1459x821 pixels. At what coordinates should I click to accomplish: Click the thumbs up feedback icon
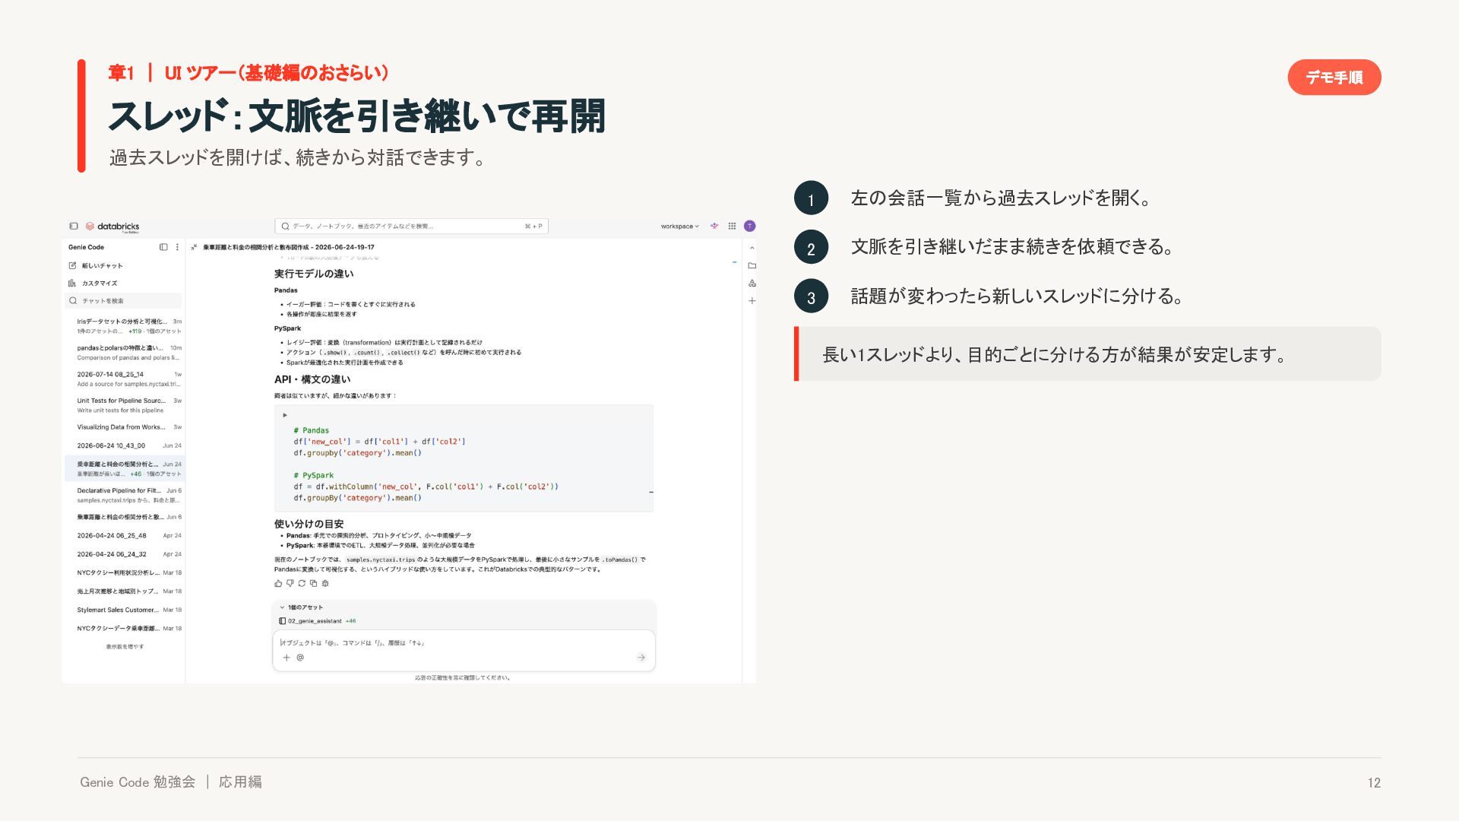(278, 584)
